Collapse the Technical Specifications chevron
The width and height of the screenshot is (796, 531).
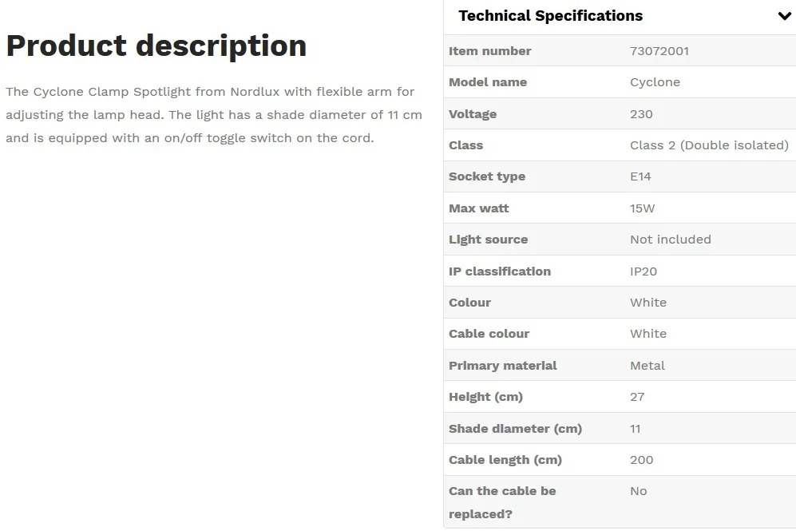(784, 16)
